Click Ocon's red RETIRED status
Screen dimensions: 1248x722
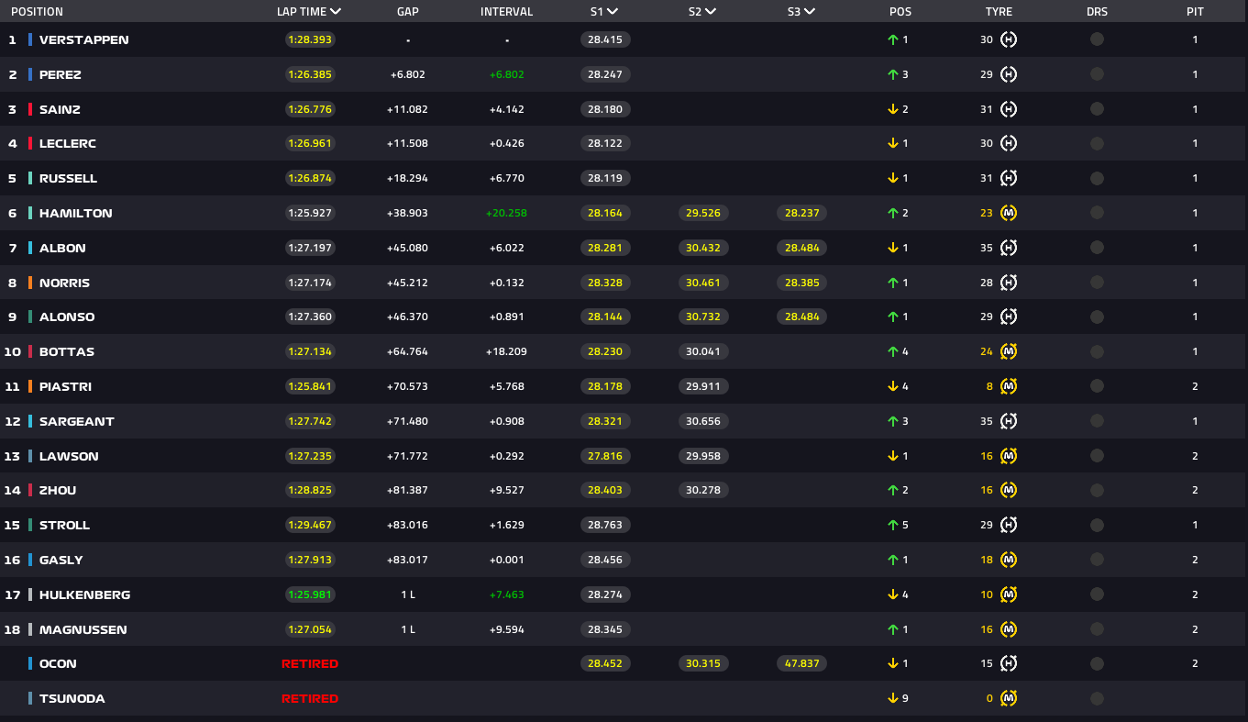point(310,663)
